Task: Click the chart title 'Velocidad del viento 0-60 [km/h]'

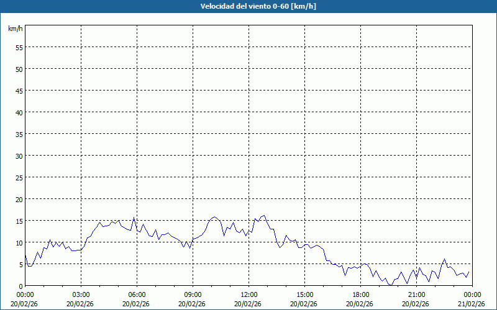Action: [248, 7]
